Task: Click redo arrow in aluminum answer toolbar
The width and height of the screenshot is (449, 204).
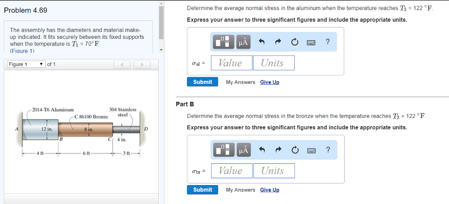Action: [278, 42]
